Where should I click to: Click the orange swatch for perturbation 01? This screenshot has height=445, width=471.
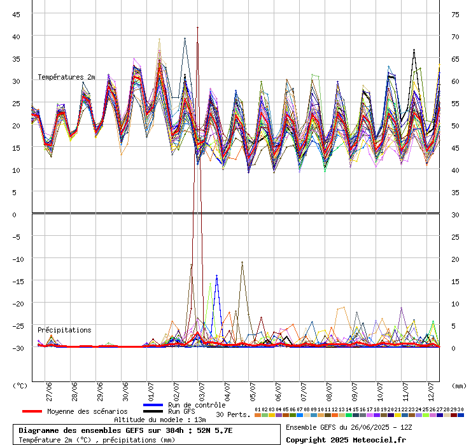(x=257, y=415)
